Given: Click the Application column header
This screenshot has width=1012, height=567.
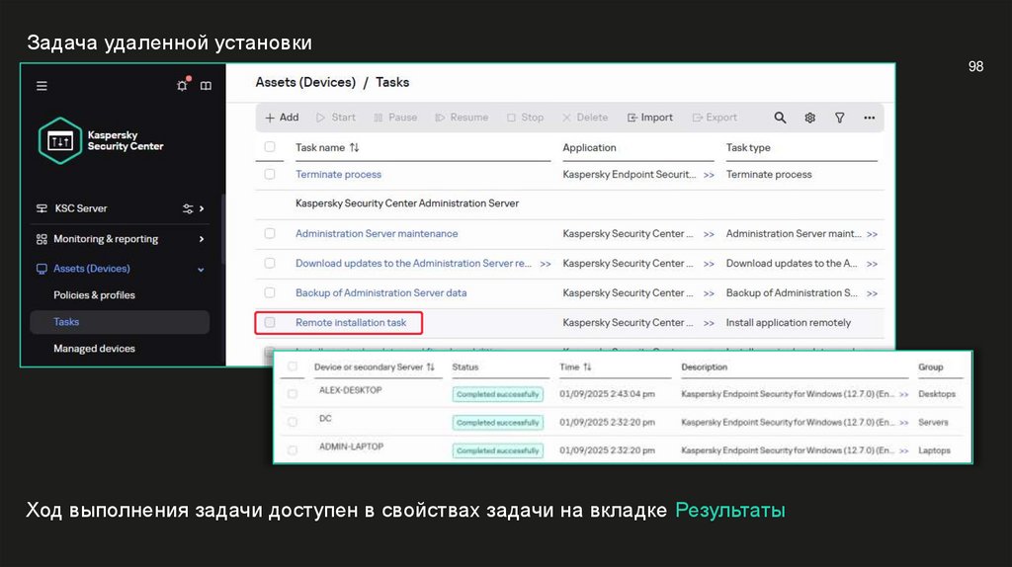Looking at the screenshot, I should click(589, 148).
